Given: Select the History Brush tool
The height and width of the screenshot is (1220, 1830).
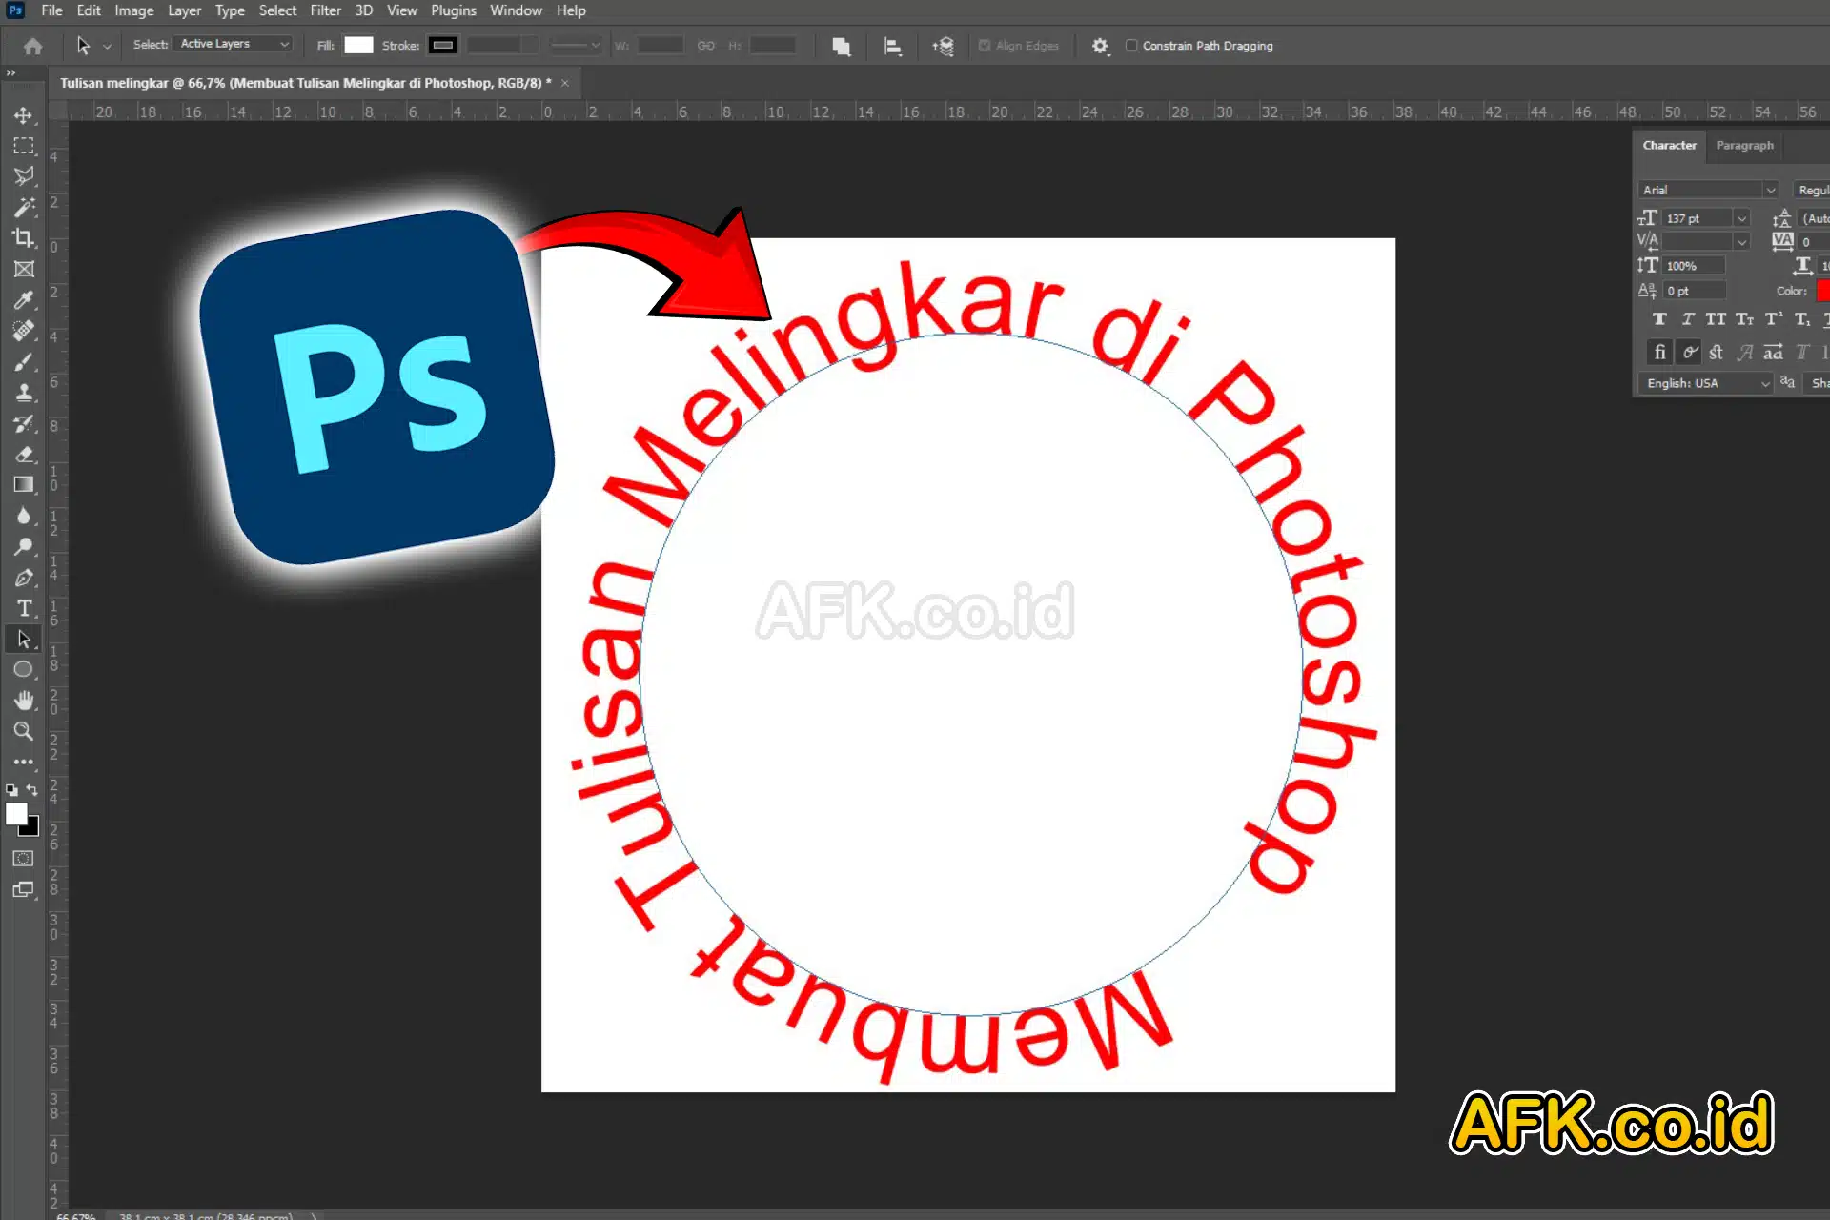Looking at the screenshot, I should [x=24, y=423].
